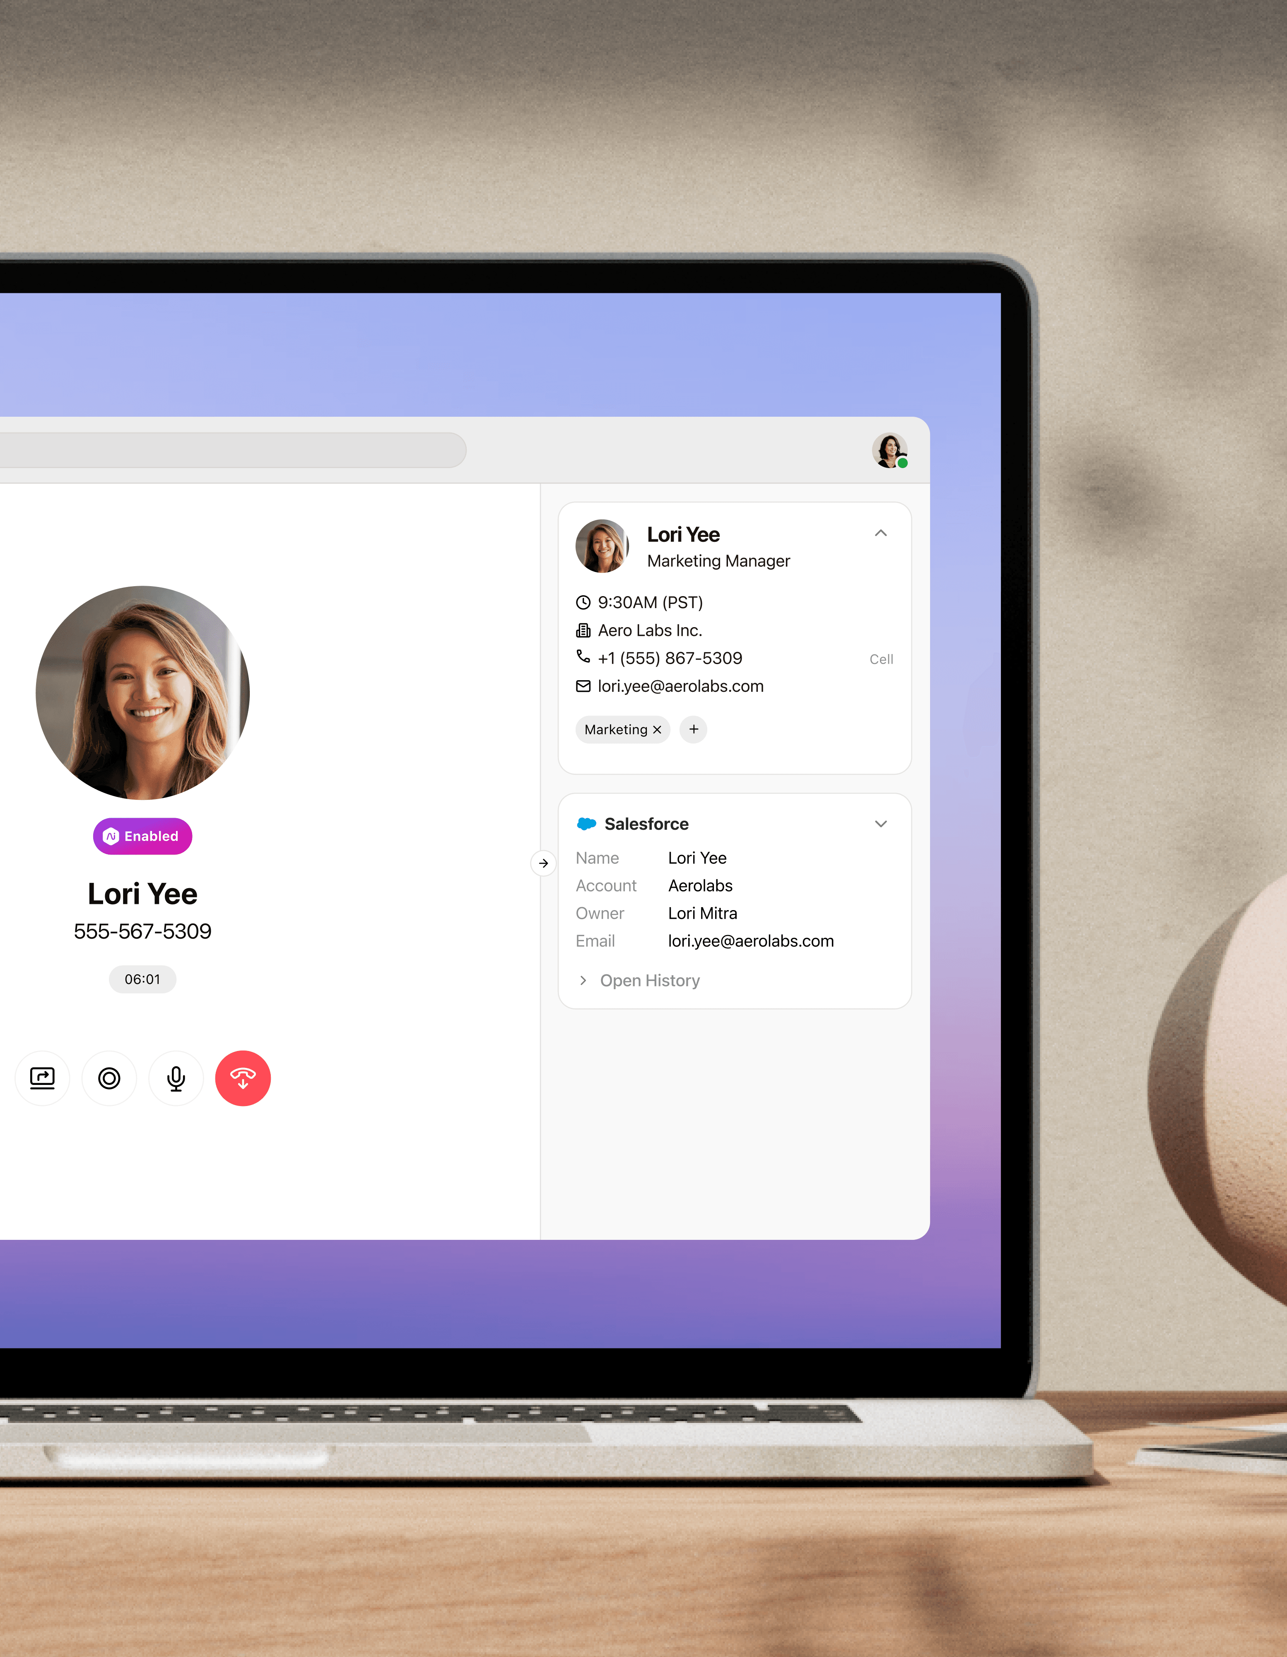Remove the Marketing tag
Screen dimensions: 1287x1657
click(655, 729)
